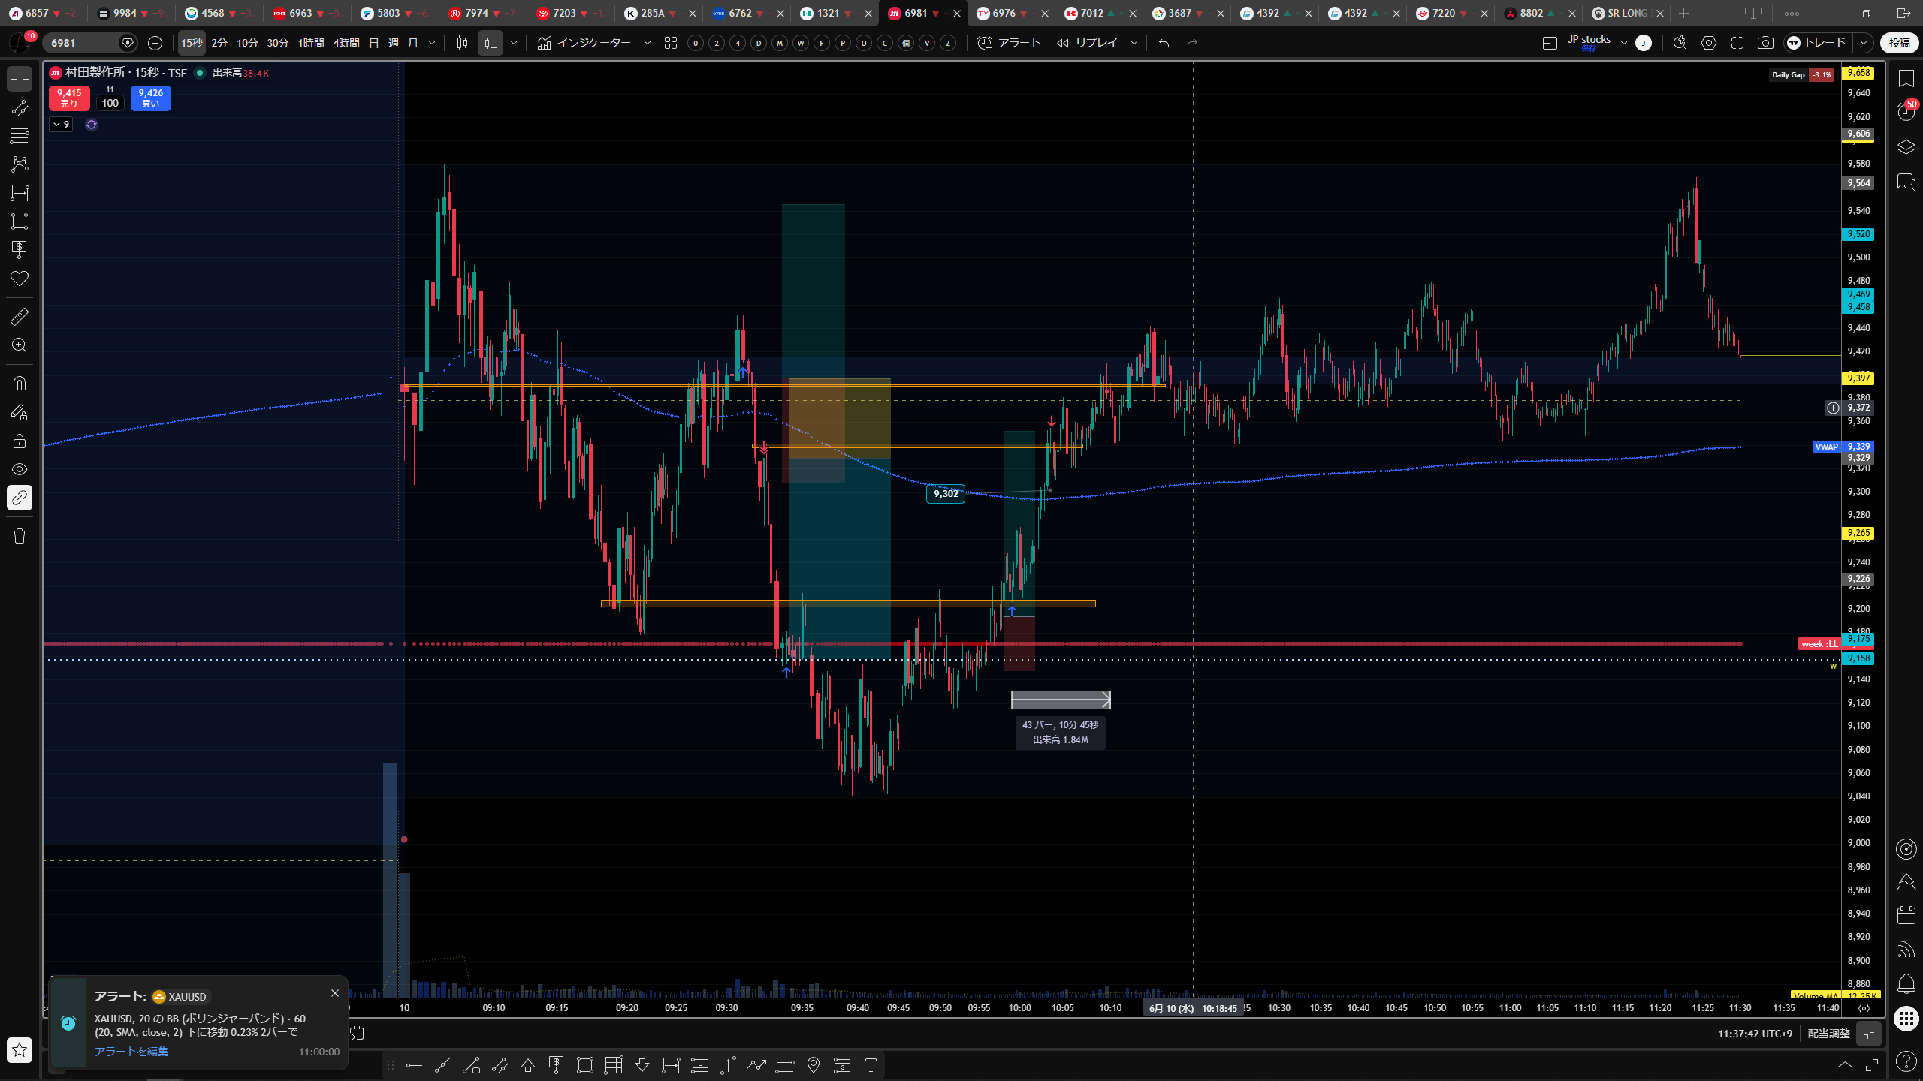The image size is (1923, 1081).
Task: Open the trash remove drawings tool
Action: [20, 536]
